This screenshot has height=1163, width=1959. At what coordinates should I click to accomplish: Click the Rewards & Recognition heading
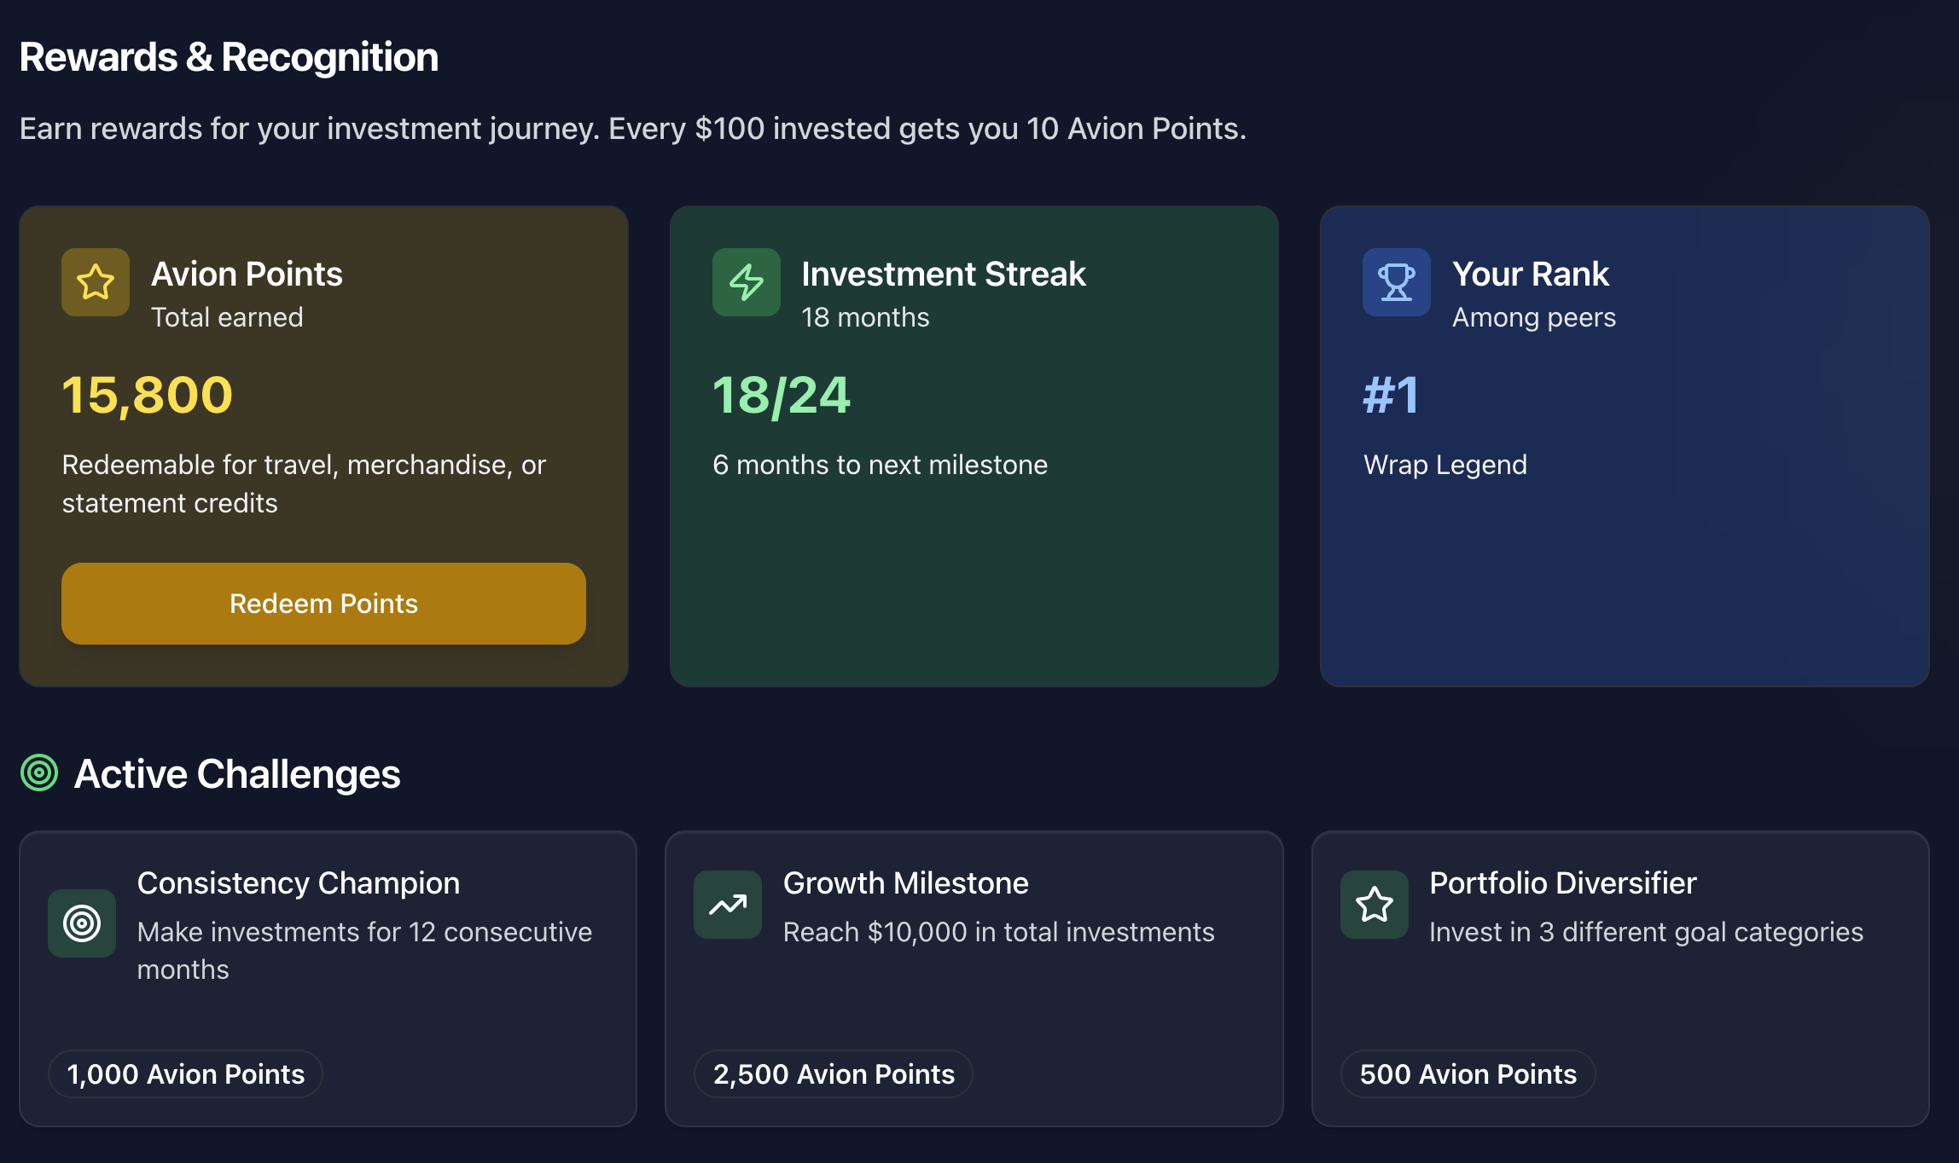point(229,57)
